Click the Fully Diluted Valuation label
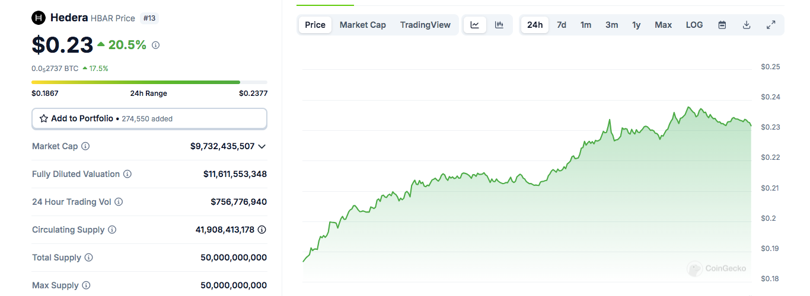 click(76, 174)
